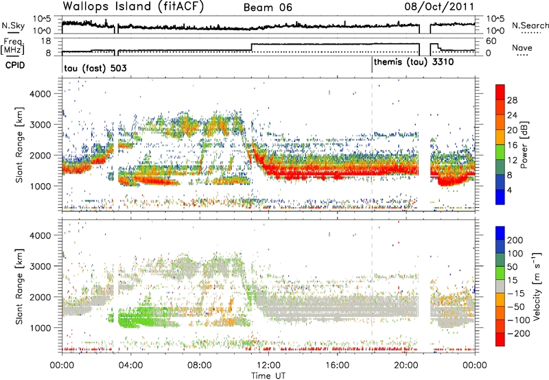
Task: Click the '12:00' time axis tick label
Action: tap(268, 366)
